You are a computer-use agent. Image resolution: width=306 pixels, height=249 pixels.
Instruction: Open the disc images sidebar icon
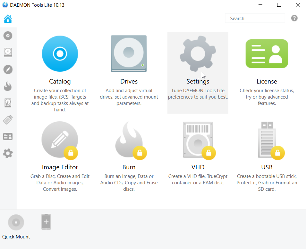click(x=8, y=36)
